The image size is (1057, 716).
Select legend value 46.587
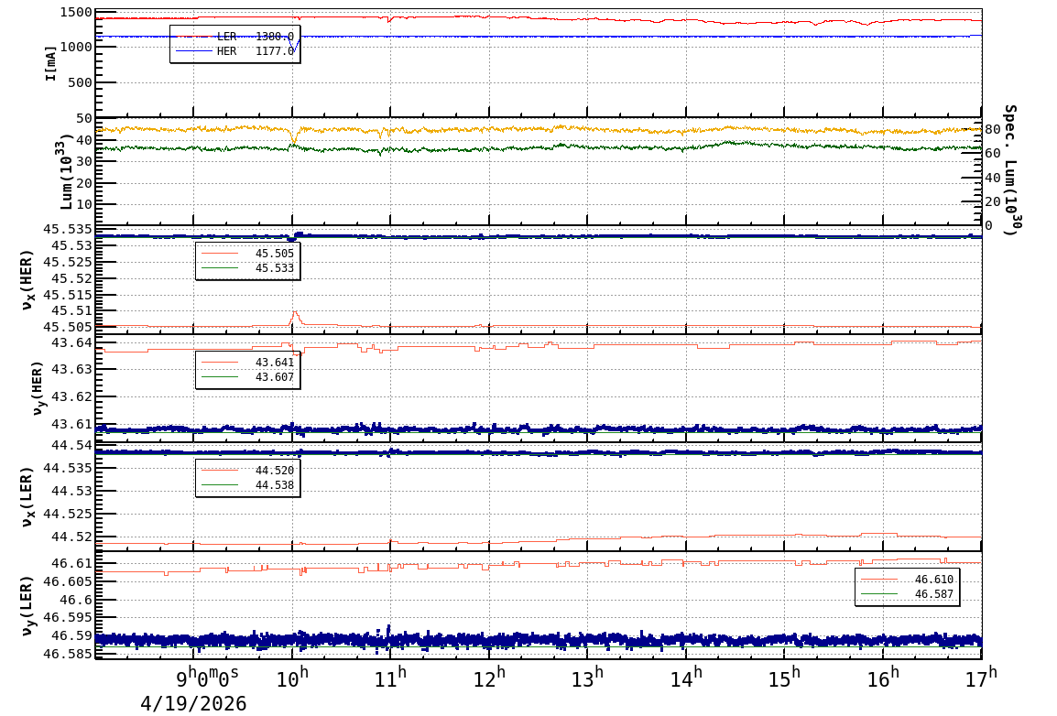[x=933, y=594]
